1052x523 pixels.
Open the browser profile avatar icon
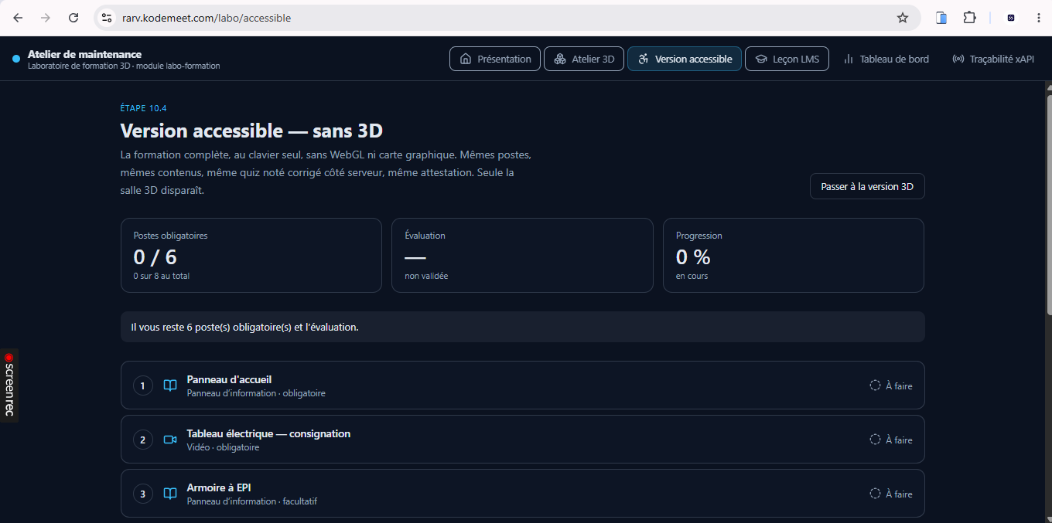(1011, 18)
